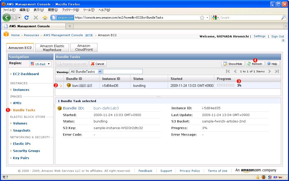The height and width of the screenshot is (181, 289).
Task: Click the S! status bar icon
Action: click(x=270, y=177)
